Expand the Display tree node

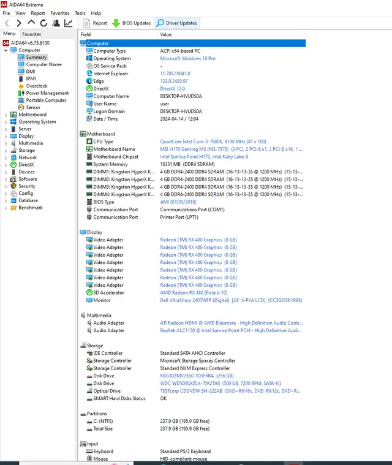[6, 136]
